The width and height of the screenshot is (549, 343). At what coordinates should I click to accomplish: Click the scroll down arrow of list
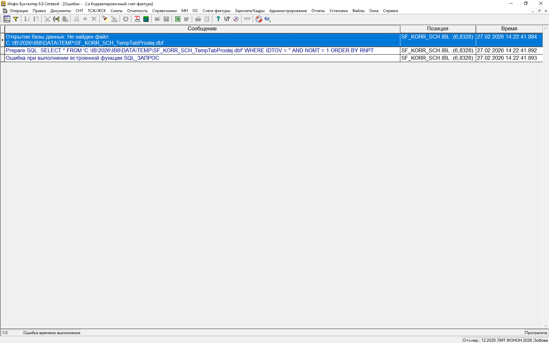click(545, 326)
